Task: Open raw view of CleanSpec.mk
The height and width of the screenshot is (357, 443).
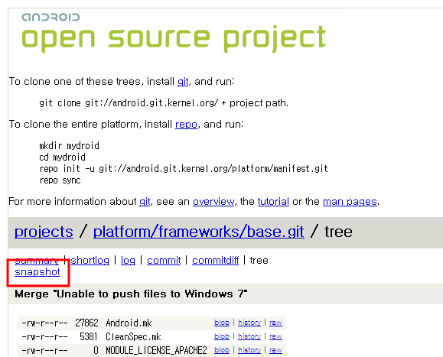Action: (x=275, y=336)
